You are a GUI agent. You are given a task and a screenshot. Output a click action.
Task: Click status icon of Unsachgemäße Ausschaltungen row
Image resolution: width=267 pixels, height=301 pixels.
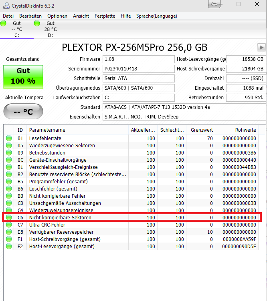click(x=9, y=203)
